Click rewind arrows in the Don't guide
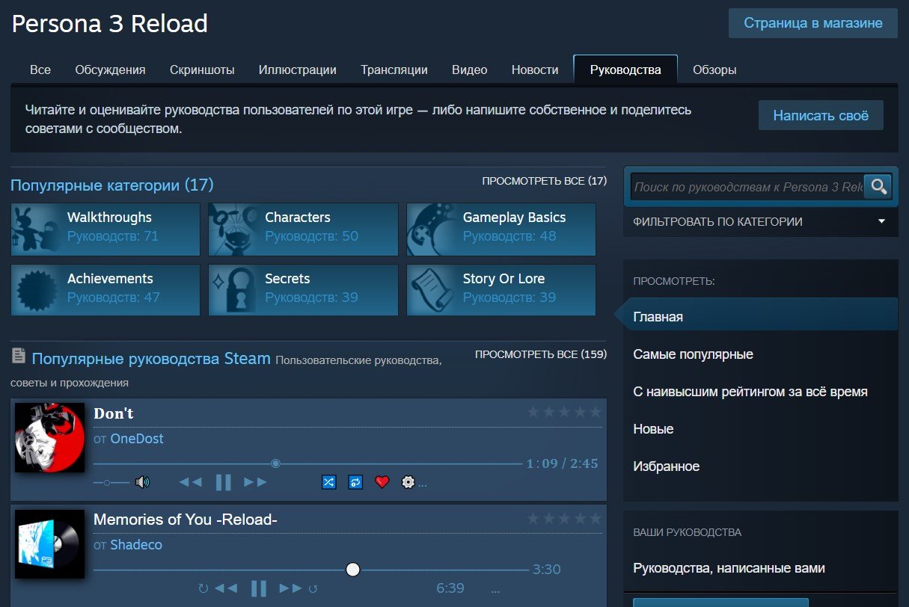The height and width of the screenshot is (607, 909). pos(191,482)
